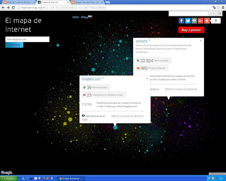Go forward in browser history

tap(8, 7)
